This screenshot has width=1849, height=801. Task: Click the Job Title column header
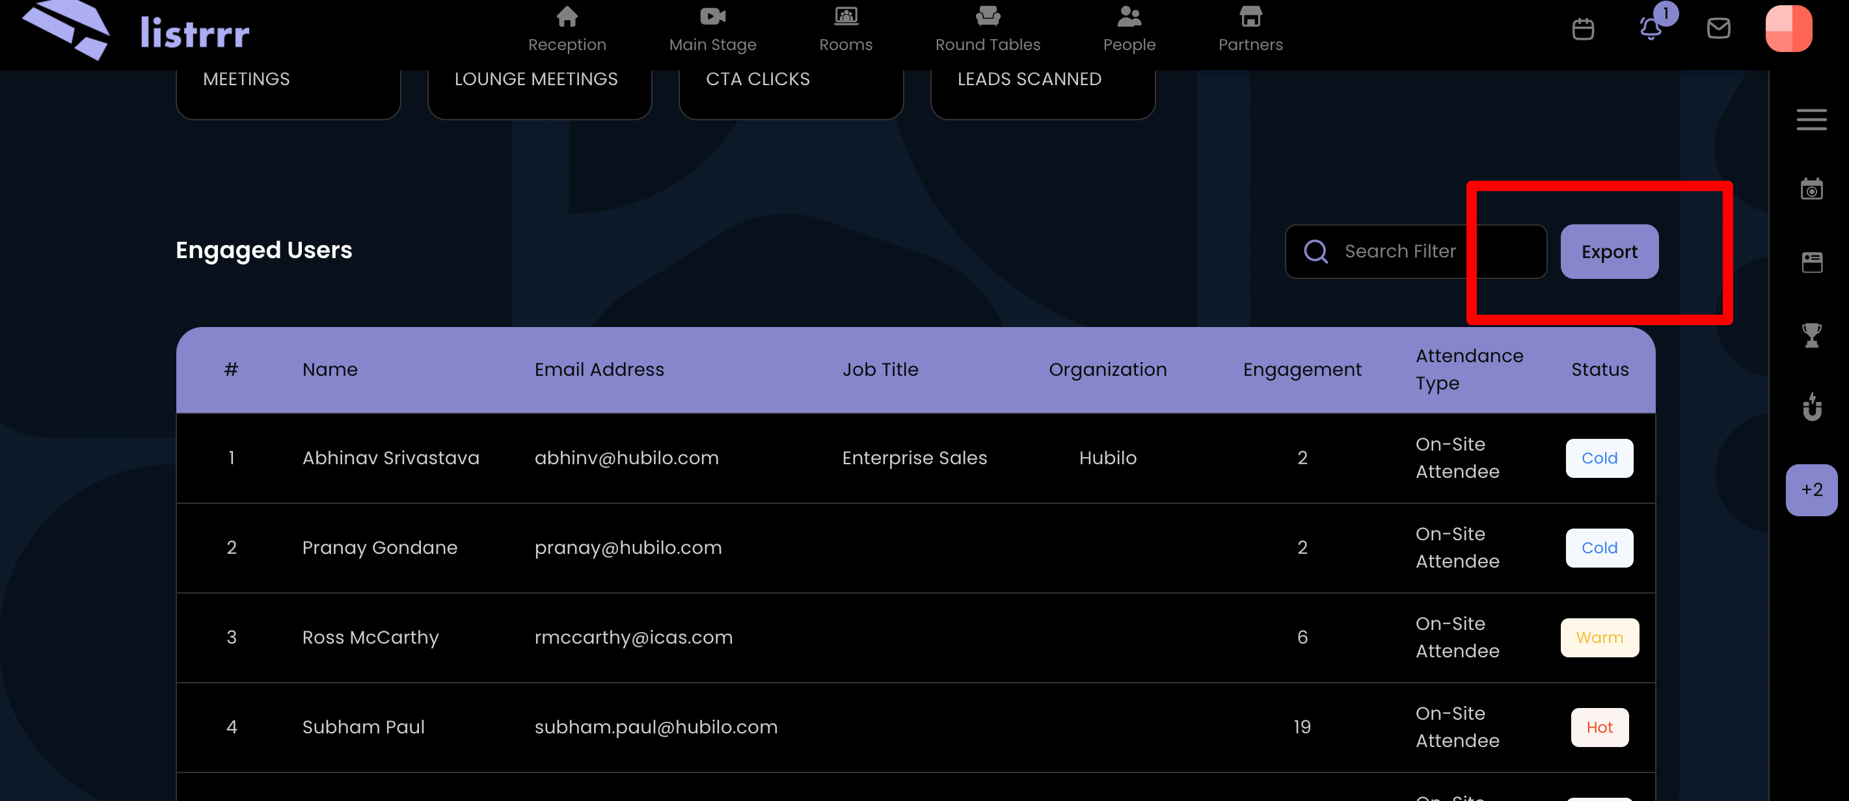click(880, 369)
